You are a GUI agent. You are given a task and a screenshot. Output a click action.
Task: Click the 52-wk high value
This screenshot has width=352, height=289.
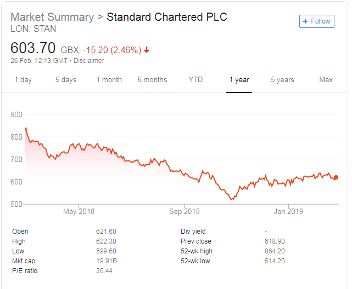tap(274, 251)
